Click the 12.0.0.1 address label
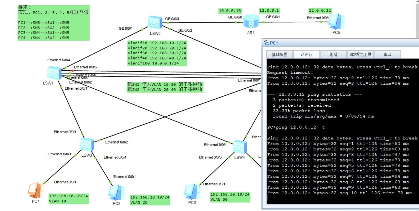Screen dimensions: 419x211 (269, 11)
